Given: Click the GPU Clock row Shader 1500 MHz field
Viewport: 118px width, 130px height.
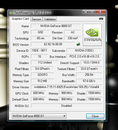Looking at the screenshot, I should coord(94,93).
